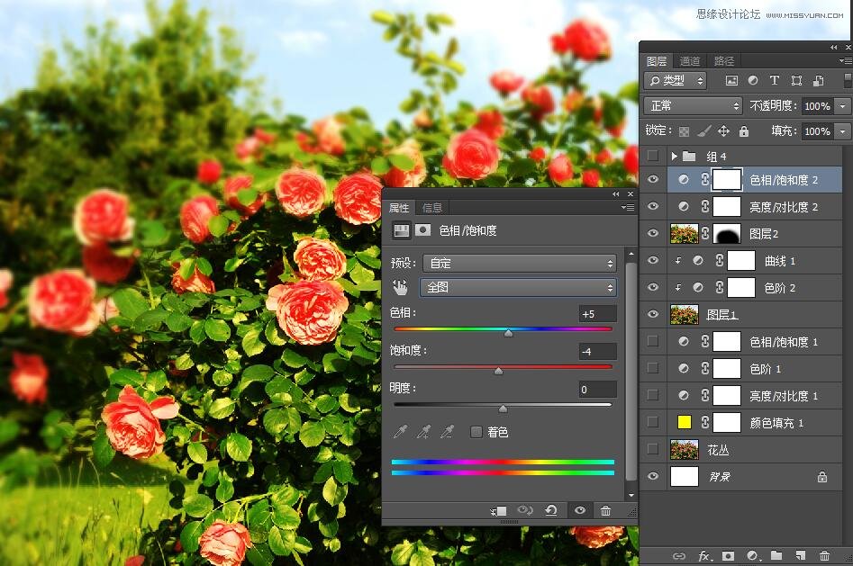The height and width of the screenshot is (566, 853).
Task: Open the Layers panel flyout menu
Action: point(846,61)
